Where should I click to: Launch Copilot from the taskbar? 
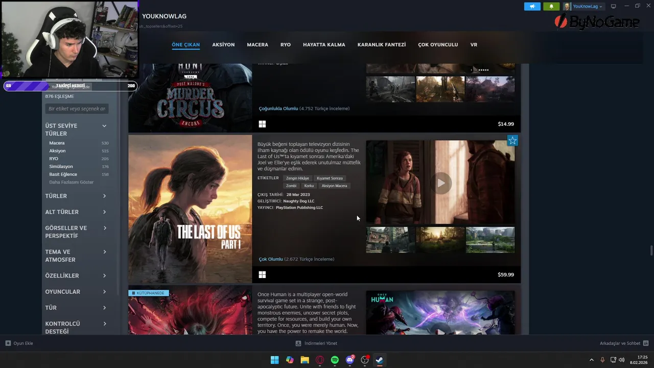[x=290, y=360]
